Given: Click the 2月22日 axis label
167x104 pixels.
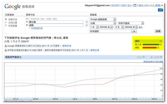Looking at the screenshot, I should (134, 99).
